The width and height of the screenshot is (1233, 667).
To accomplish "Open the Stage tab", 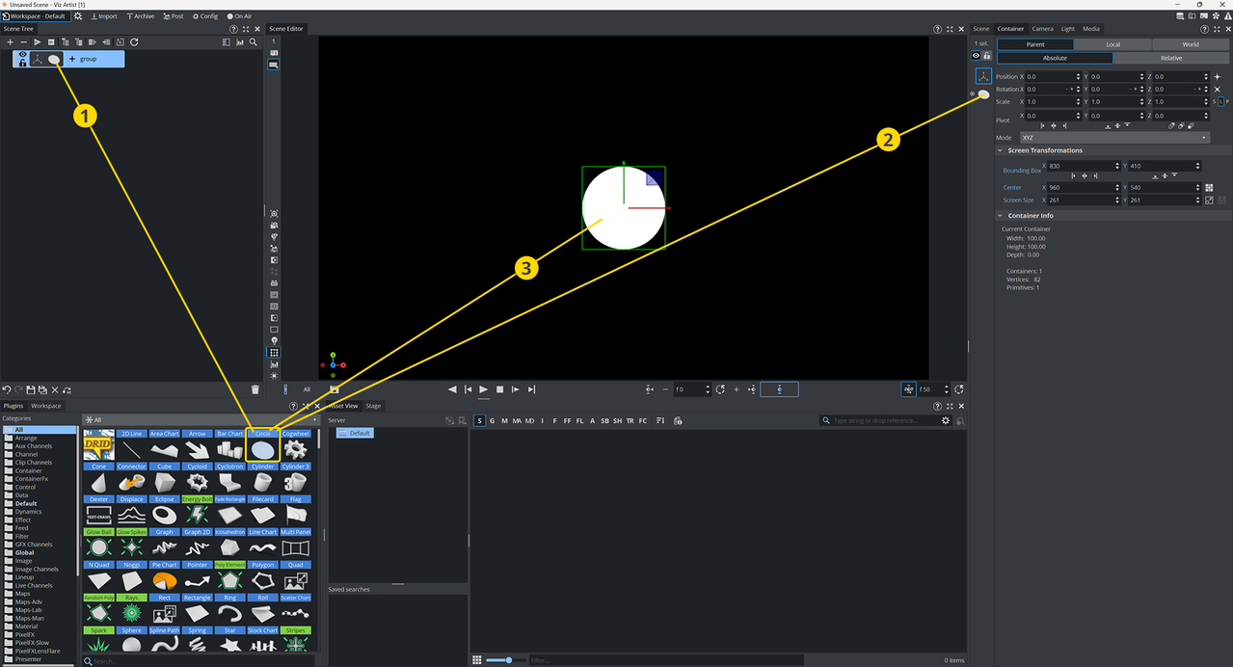I will pos(373,406).
